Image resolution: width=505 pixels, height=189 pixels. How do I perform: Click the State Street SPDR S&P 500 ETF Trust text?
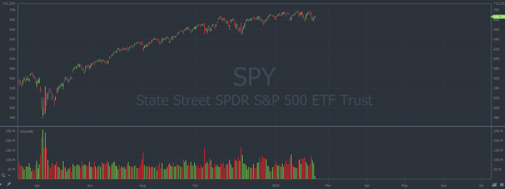point(254,101)
